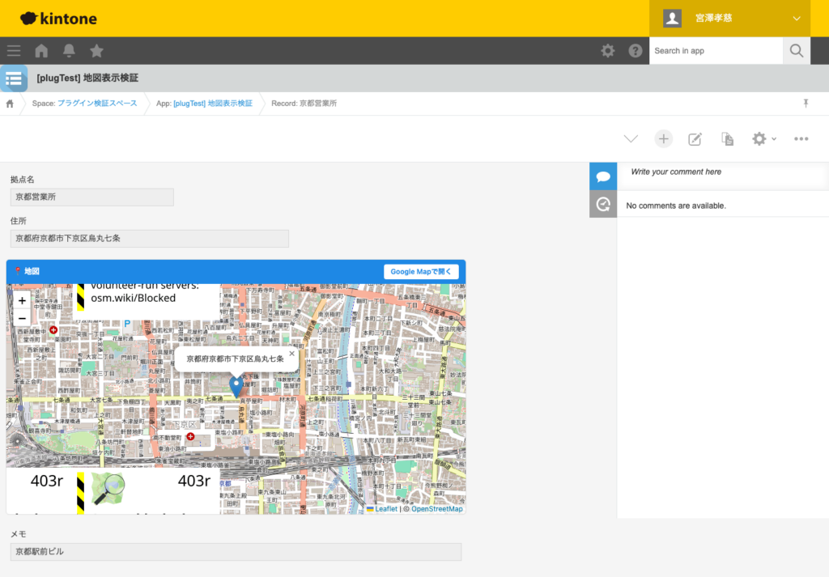Switch to the comments speech bubble tab
Image resolution: width=829 pixels, height=577 pixels.
click(602, 176)
